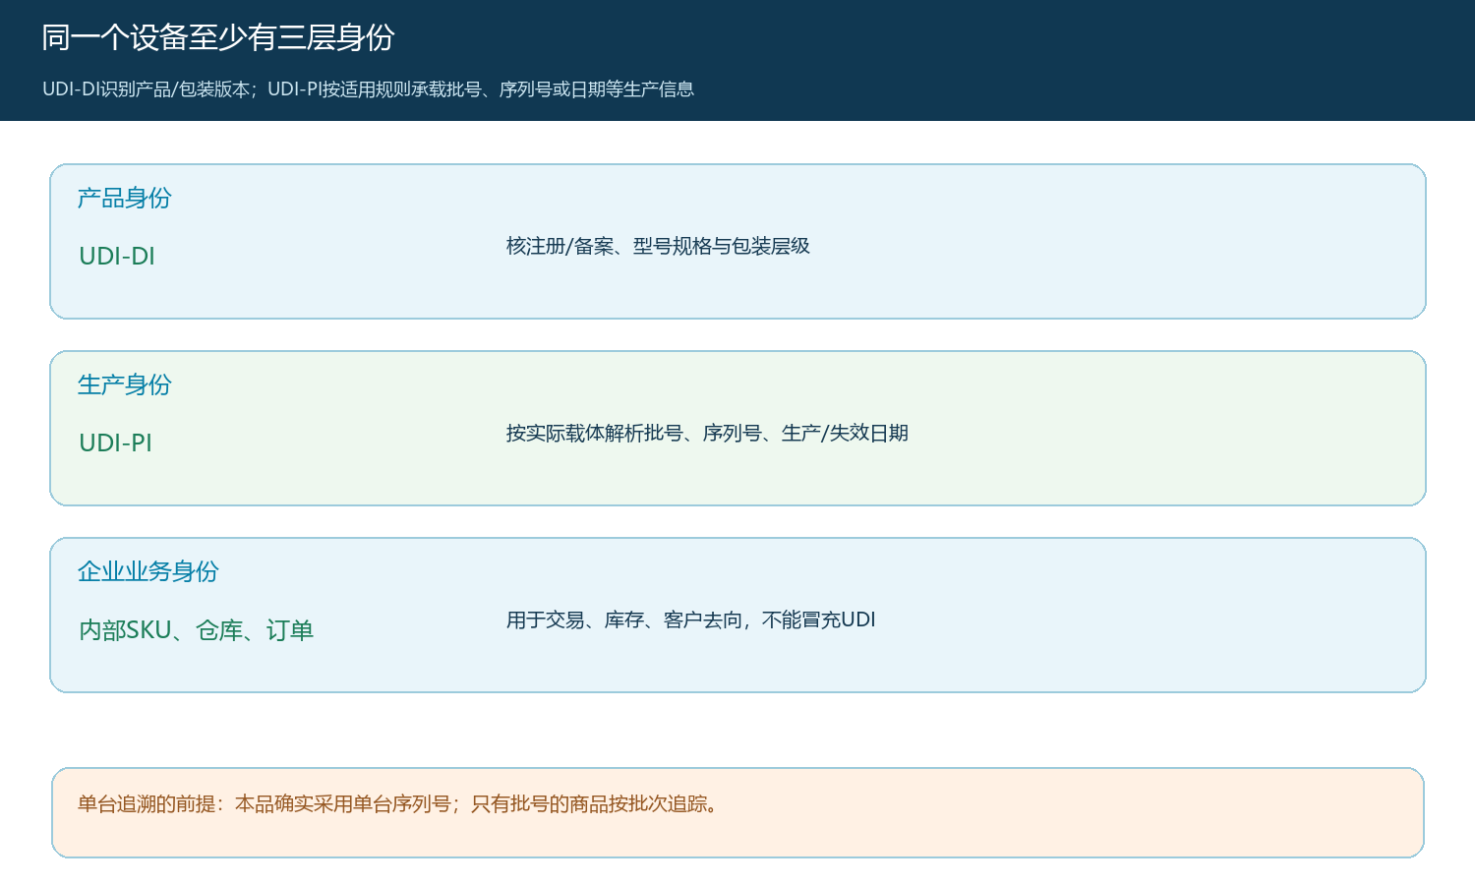The width and height of the screenshot is (1475, 885).
Task: Select the UDI-PI label in the second card
Action: 115,442
